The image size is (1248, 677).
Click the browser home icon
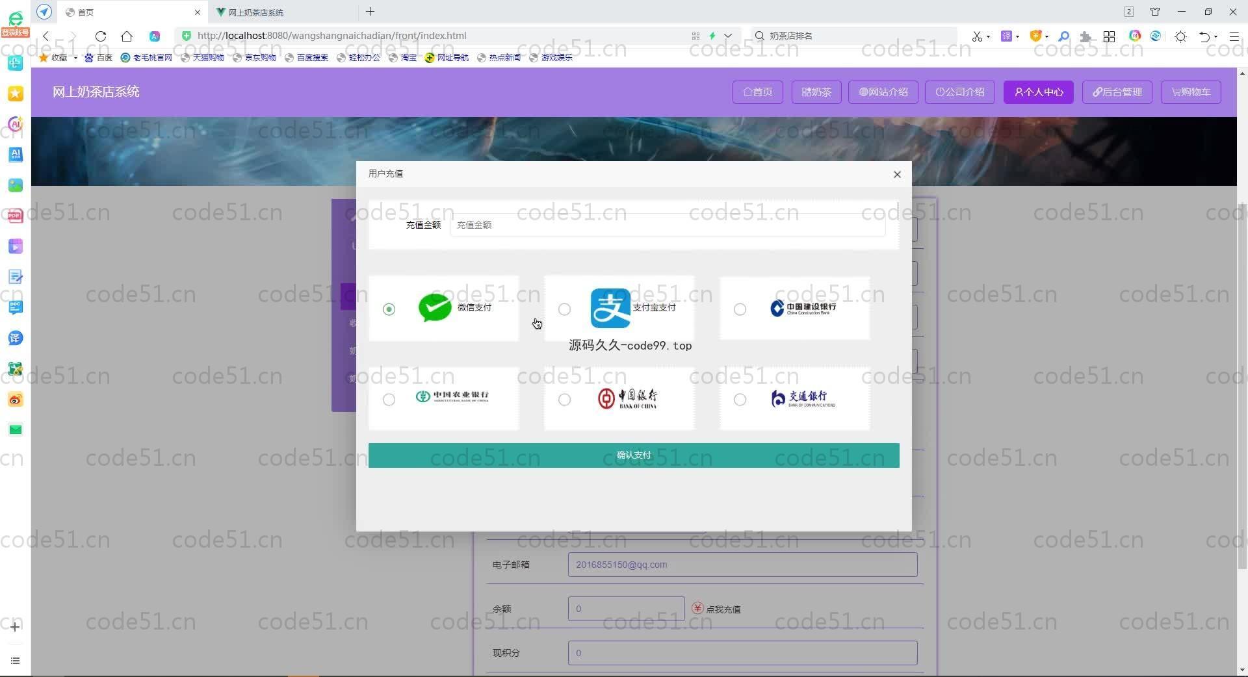127,36
